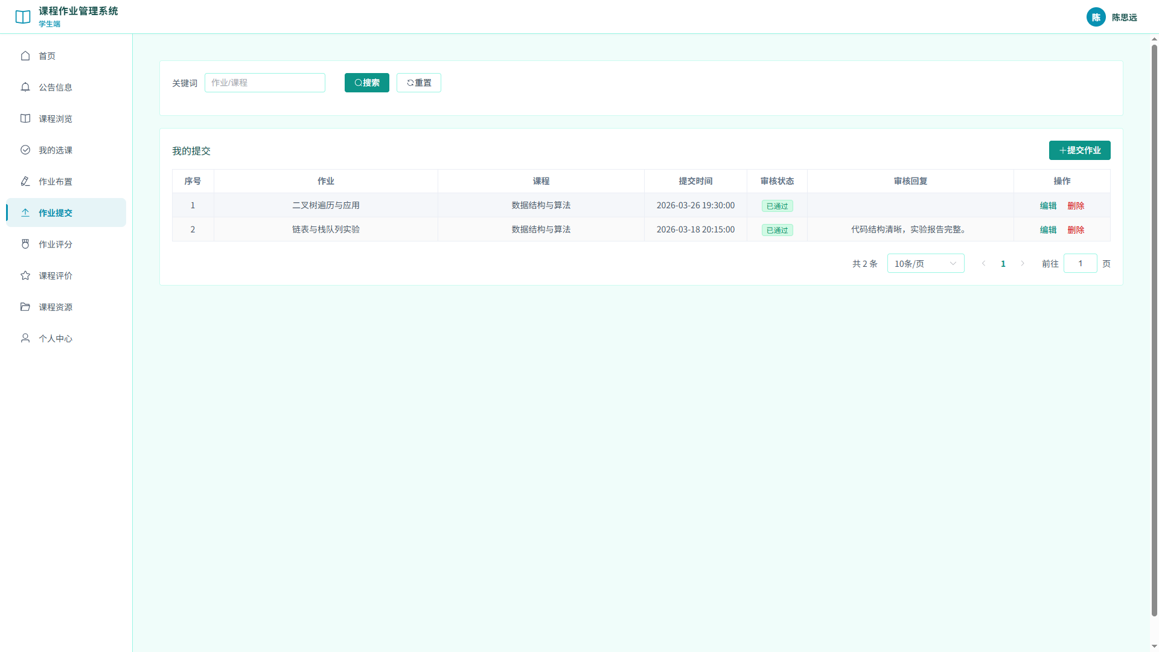Focus the 前往 page number input
This screenshot has width=1159, height=652.
(1081, 263)
